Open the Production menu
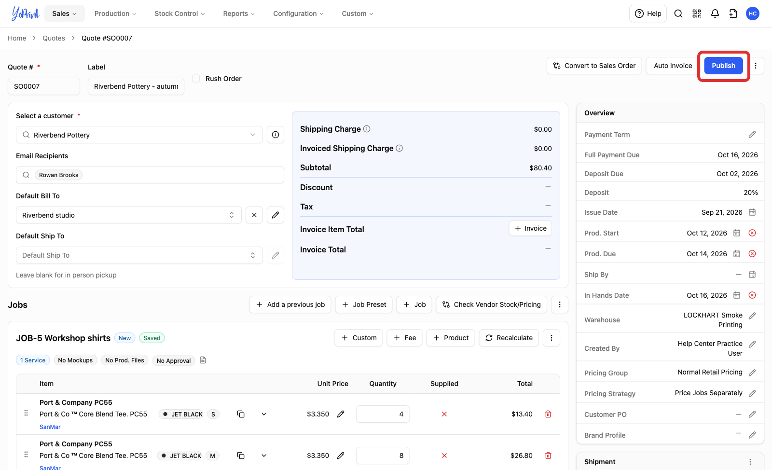The image size is (772, 470). click(x=115, y=14)
